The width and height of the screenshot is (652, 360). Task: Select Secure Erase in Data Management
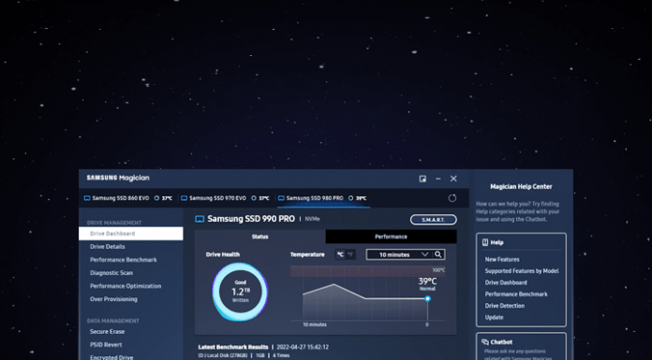108,331
